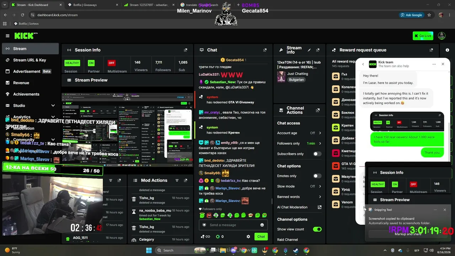Open the emoji picker in chat input
Viewport: 455px width, 256px height.
click(x=262, y=225)
